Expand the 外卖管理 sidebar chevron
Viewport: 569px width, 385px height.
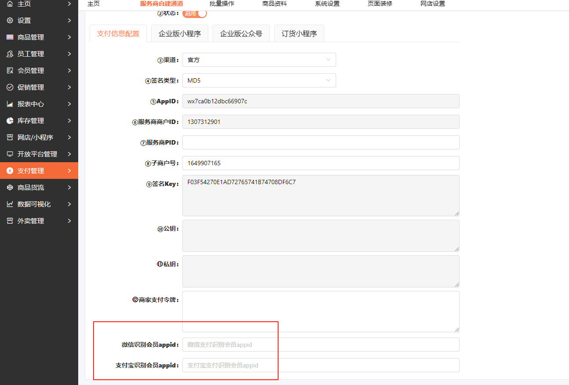pyautogui.click(x=69, y=221)
